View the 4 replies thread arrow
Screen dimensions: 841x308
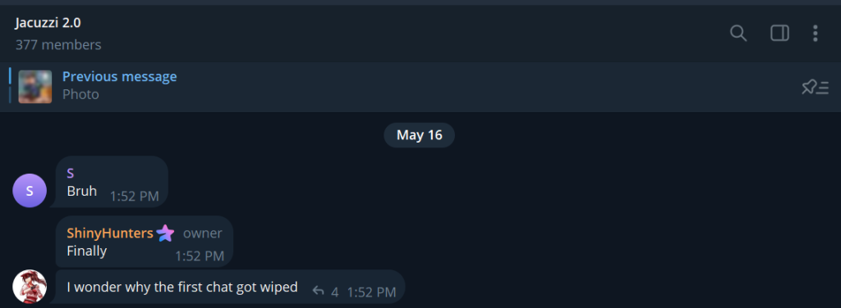tap(318, 291)
